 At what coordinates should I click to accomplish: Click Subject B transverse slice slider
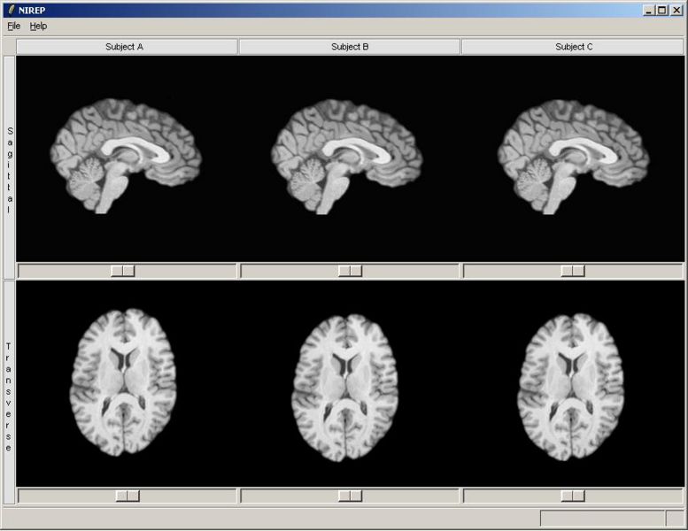coord(350,496)
